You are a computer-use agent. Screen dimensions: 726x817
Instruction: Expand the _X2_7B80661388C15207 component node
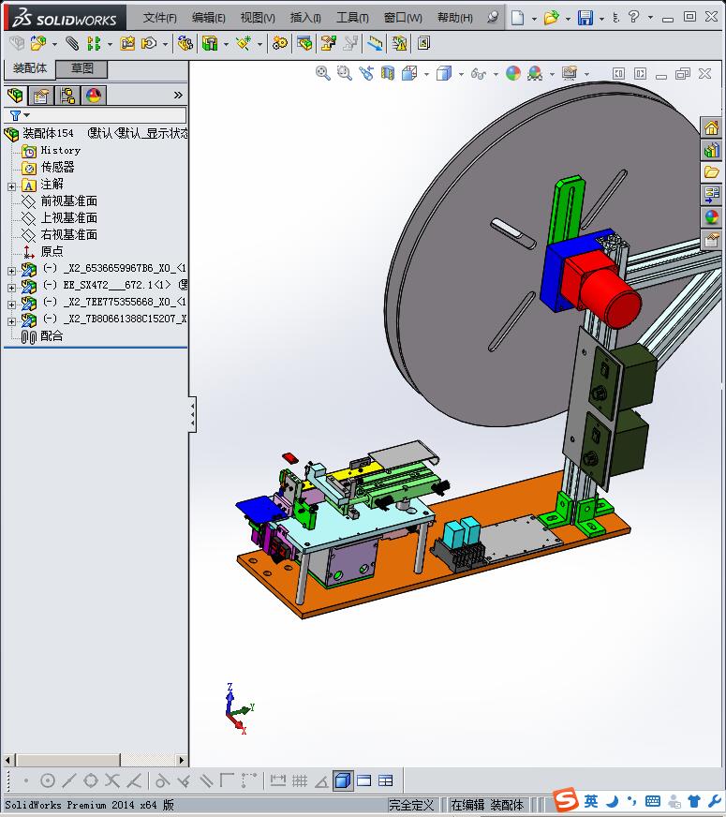[11, 321]
